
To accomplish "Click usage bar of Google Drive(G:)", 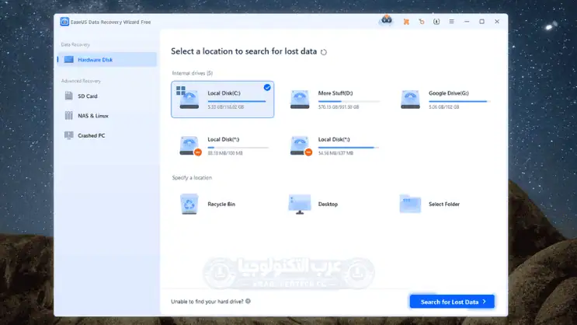I will tap(459, 101).
